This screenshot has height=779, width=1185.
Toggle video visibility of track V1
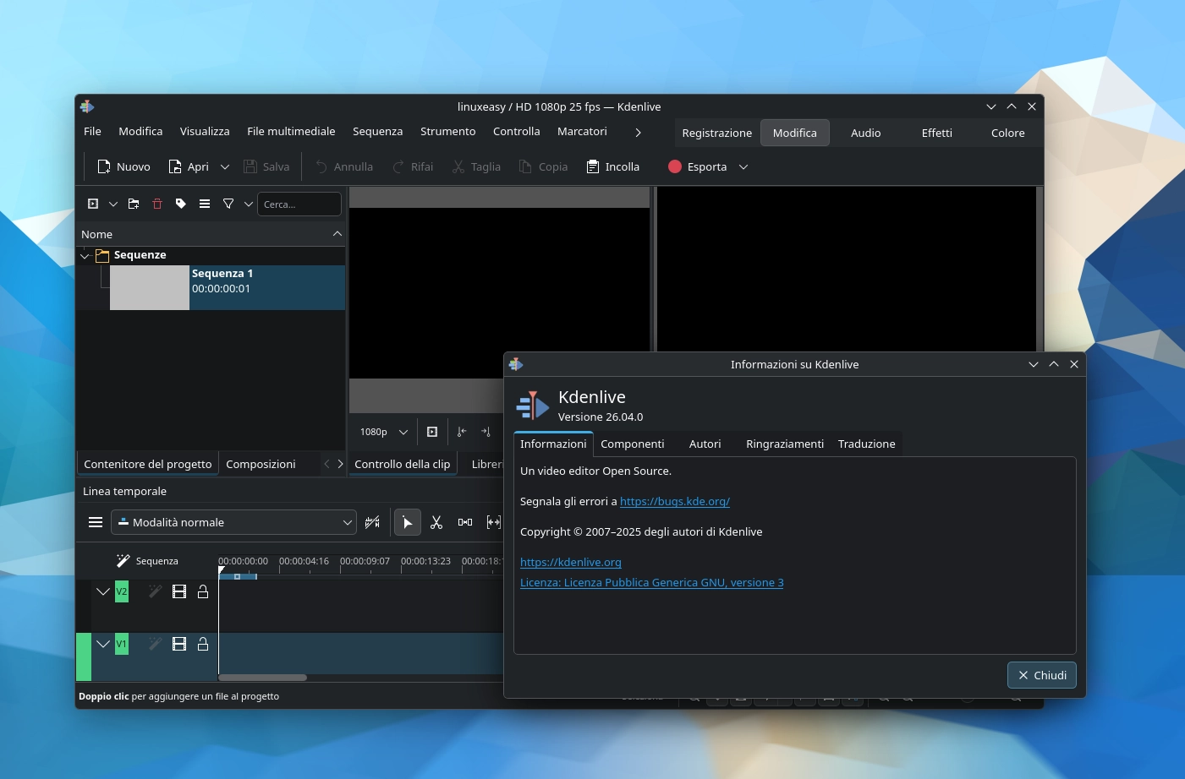coord(179,644)
